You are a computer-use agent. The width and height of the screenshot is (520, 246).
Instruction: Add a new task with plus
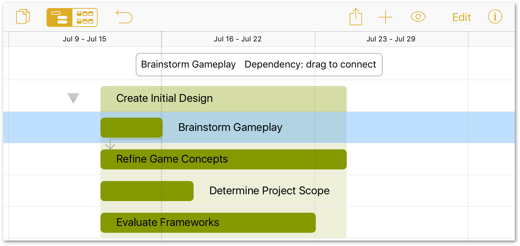pos(386,17)
